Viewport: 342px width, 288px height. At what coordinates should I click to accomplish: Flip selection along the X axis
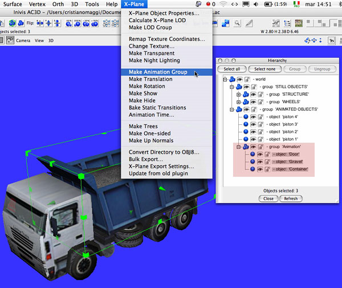[x=40, y=23]
